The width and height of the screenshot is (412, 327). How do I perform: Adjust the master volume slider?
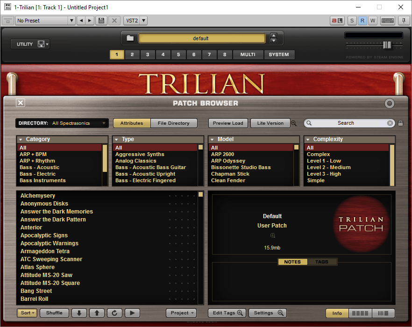tap(387, 45)
